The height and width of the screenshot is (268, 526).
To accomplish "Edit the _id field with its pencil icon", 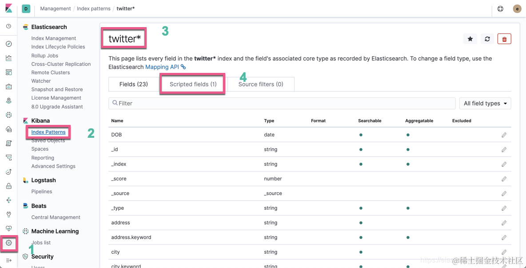I will 504,150.
